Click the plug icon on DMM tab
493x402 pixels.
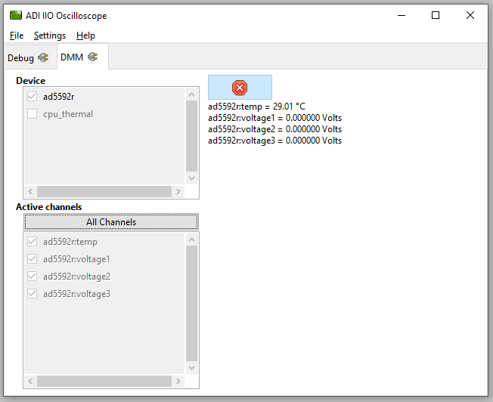(x=92, y=57)
